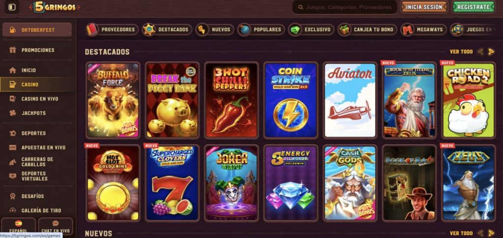Click the Regístrate button
Screen dimensions: 503x238
coord(474,7)
